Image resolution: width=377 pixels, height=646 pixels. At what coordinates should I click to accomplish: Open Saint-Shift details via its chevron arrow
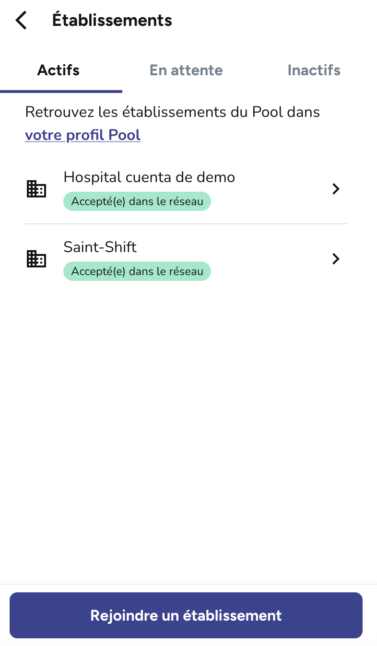336,259
